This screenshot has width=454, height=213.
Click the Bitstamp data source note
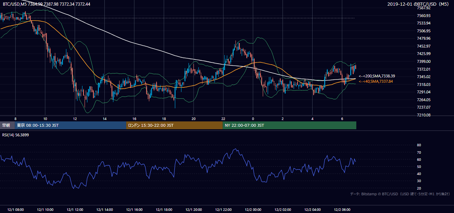coord(400,194)
